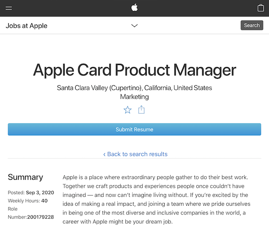Click the Search button
The height and width of the screenshot is (228, 269).
click(x=252, y=25)
